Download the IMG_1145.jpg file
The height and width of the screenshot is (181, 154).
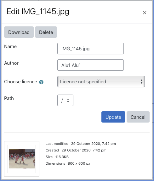point(19,32)
